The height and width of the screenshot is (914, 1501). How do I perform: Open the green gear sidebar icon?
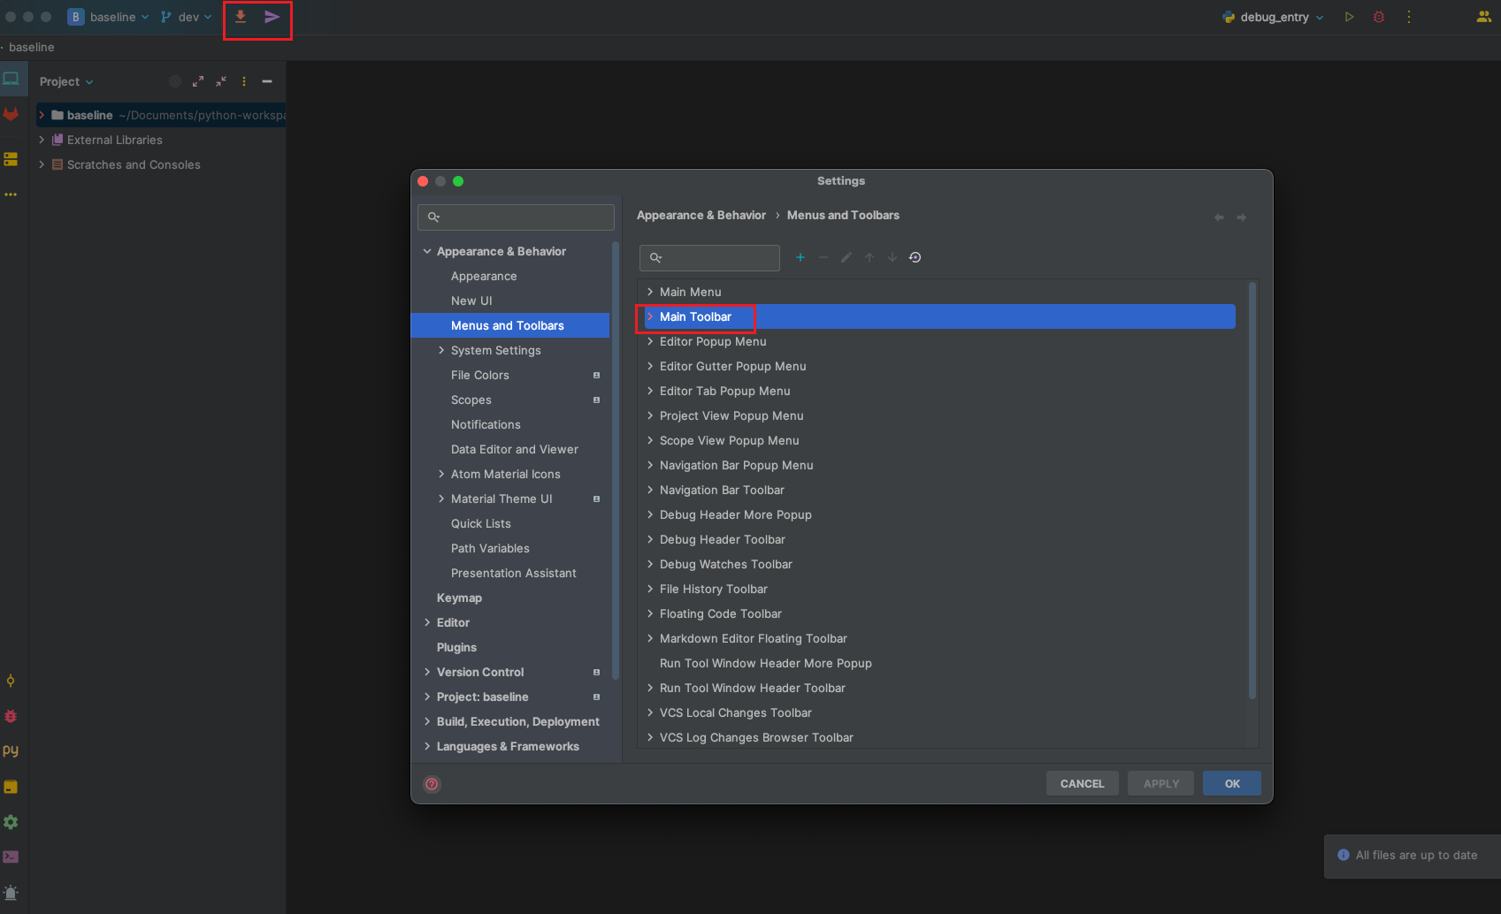pos(11,822)
